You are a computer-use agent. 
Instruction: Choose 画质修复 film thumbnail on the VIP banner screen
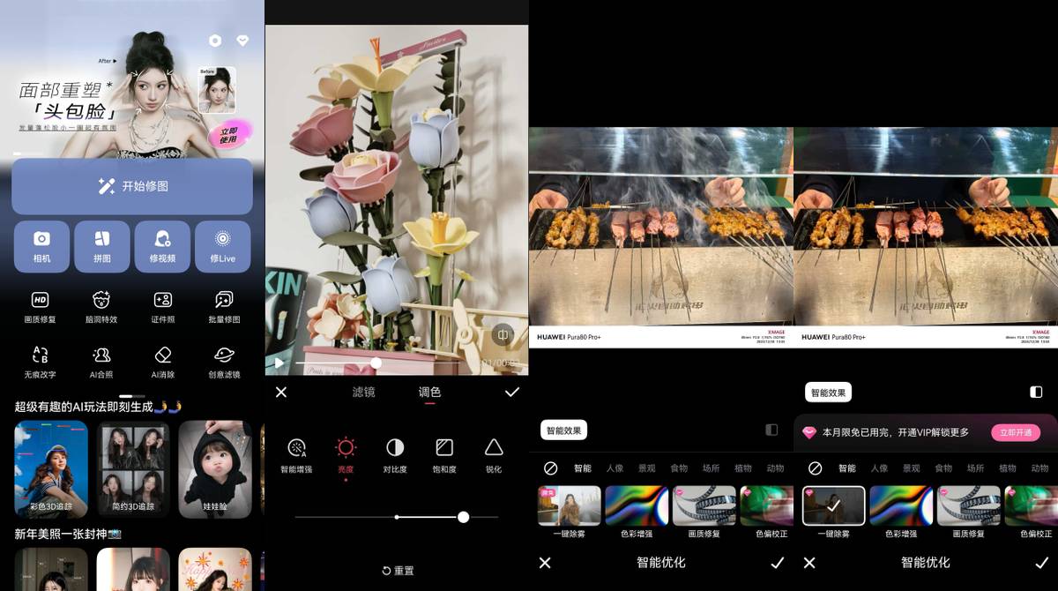[x=968, y=505]
